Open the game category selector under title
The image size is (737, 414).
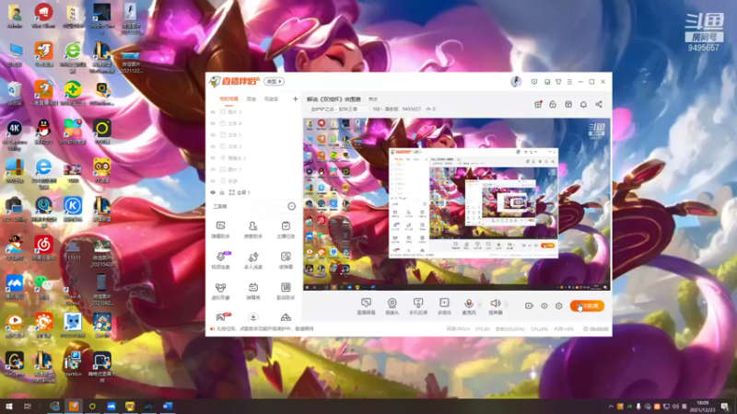point(336,109)
